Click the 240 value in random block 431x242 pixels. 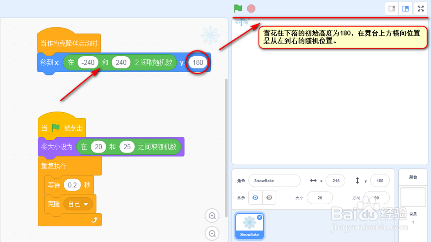pos(121,62)
